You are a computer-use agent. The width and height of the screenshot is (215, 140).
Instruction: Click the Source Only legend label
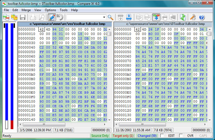(100, 136)
